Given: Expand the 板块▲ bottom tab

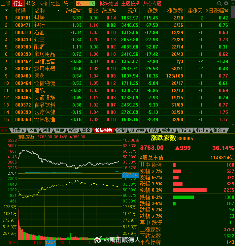Looking at the screenshot, I should point(168,130).
